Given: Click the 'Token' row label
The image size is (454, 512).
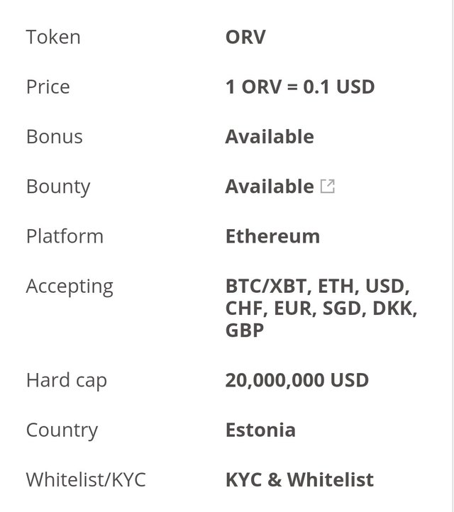Looking at the screenshot, I should click(53, 37).
